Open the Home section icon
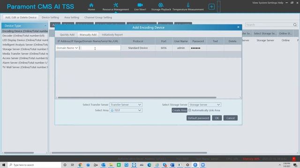Screen dimensions: 300x168 [x=91, y=5]
